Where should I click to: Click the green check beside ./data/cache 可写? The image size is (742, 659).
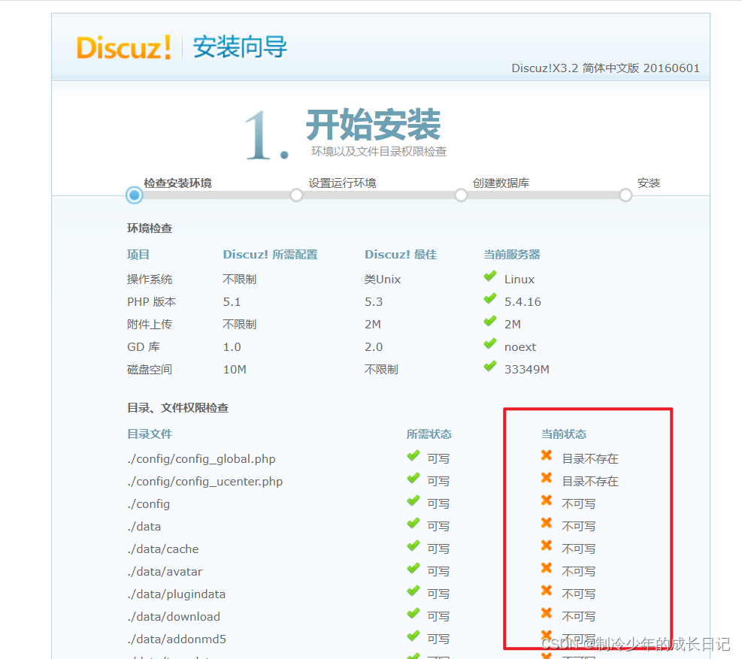[413, 548]
